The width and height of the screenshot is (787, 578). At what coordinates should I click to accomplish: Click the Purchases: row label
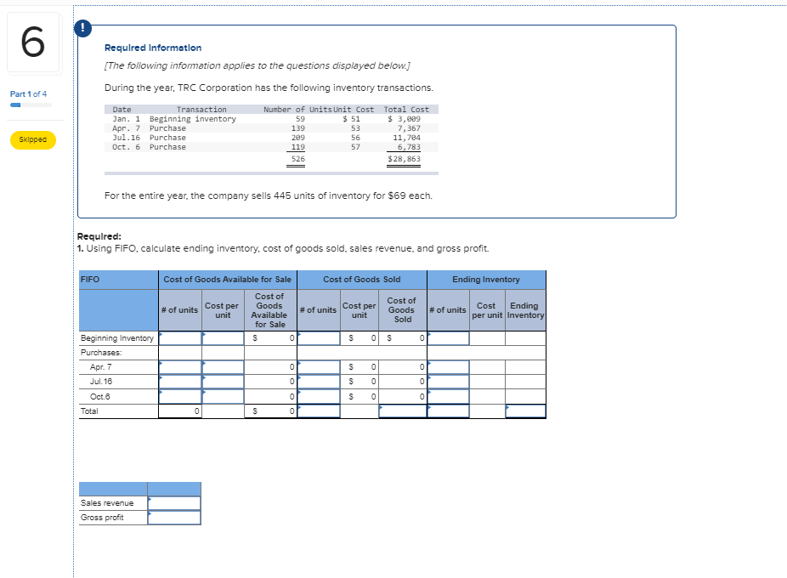point(101,353)
